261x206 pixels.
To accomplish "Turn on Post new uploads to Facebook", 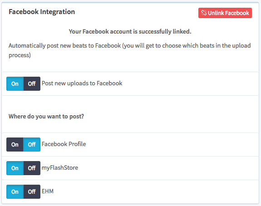I will click(15, 83).
